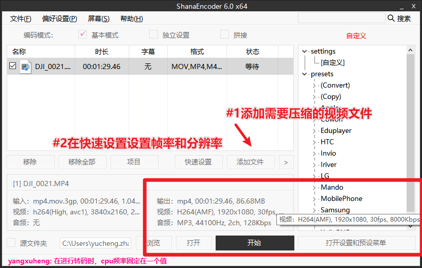Expand the Samsung preset folder
The image size is (422, 268).
tap(314, 210)
